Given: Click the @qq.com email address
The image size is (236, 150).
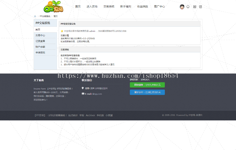Looking at the screenshot, I should (x=97, y=94).
